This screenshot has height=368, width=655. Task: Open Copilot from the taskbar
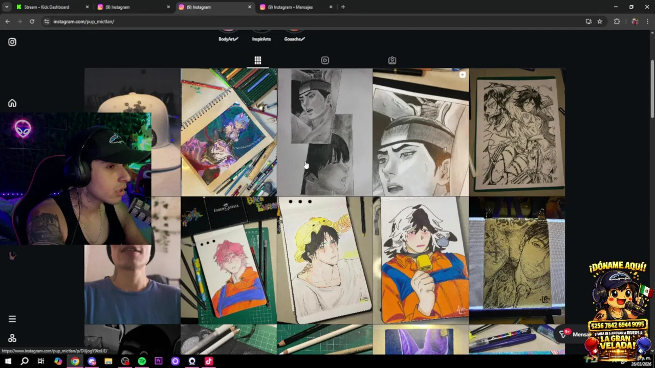[x=58, y=361]
